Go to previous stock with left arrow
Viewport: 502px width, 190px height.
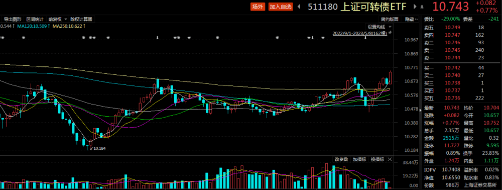point(299,7)
